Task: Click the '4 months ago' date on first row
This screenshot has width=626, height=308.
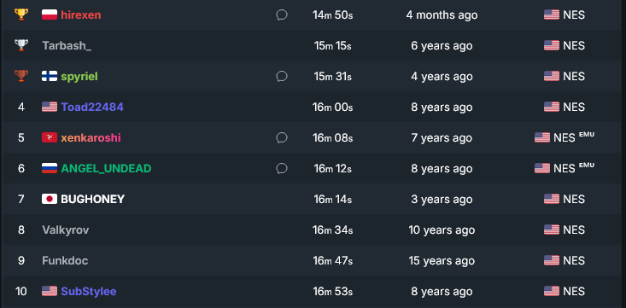Action: [x=442, y=15]
